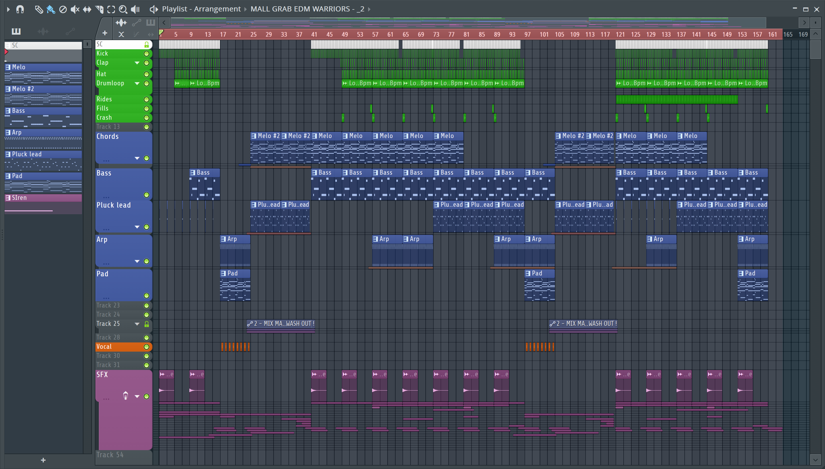Mute the Vocal track

147,346
